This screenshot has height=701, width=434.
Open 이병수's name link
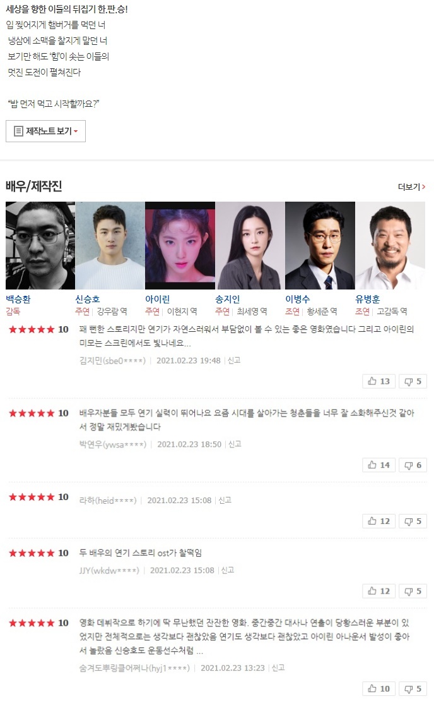coord(298,299)
